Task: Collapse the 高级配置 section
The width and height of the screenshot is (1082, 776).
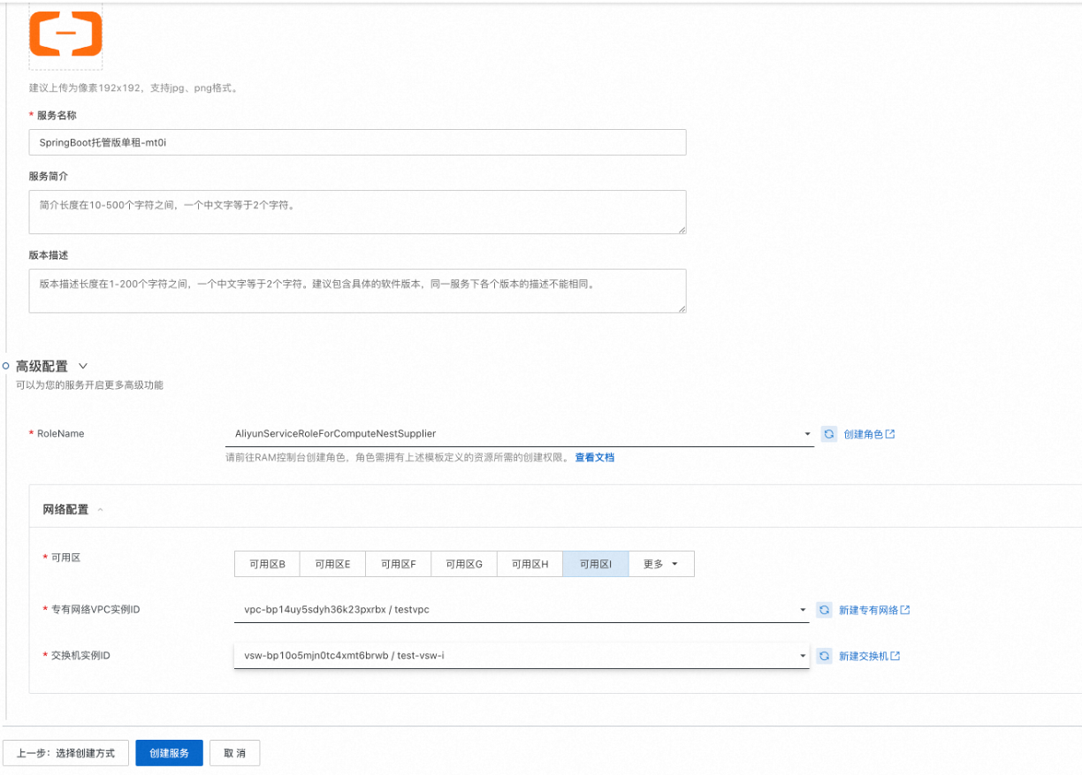Action: pyautogui.click(x=83, y=366)
